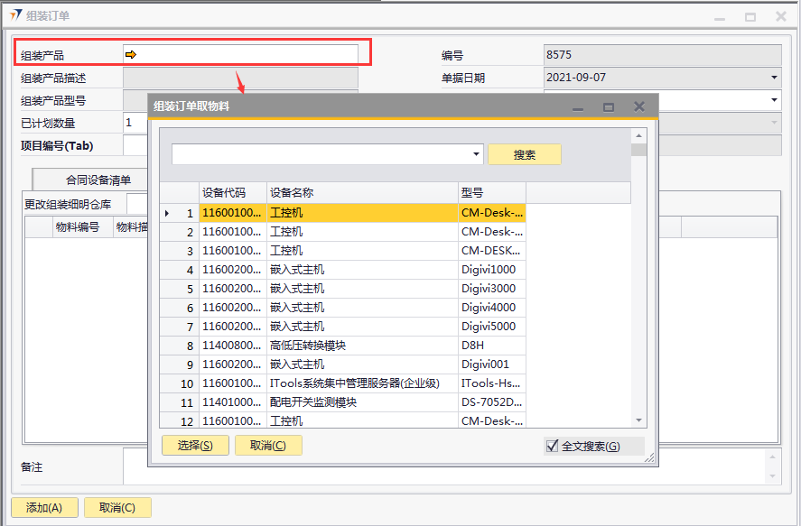Screen dimensions: 801x526
Task: Click the dialog resize grip corner
Action: (x=649, y=458)
